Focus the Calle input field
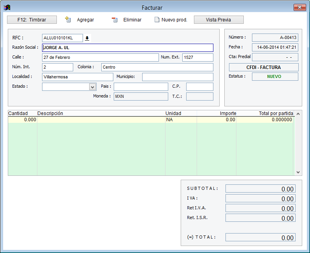310x253 pixels. click(100, 58)
